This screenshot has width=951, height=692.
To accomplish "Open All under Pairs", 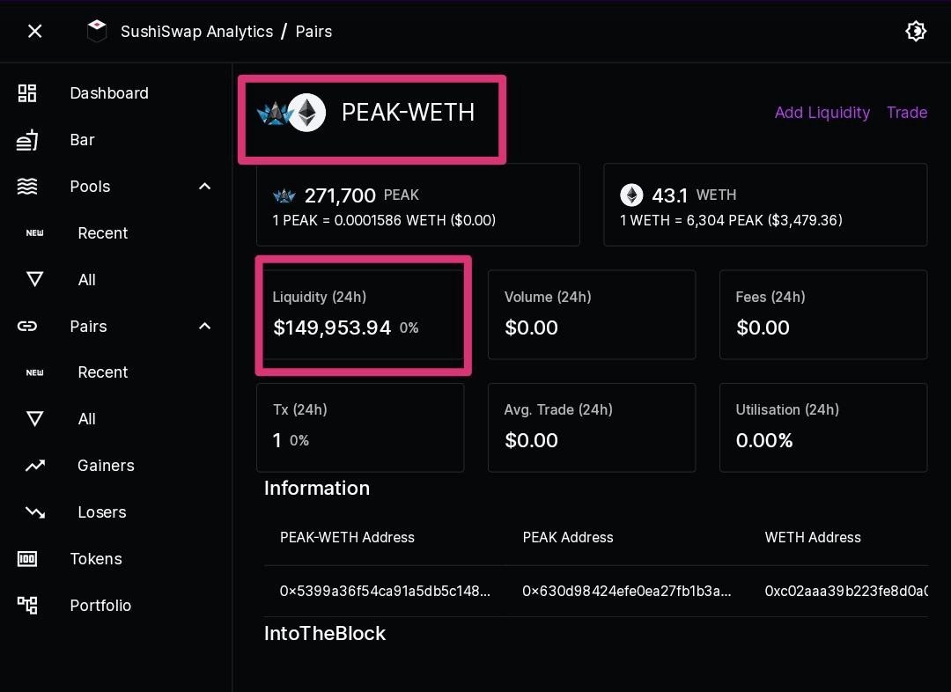I will tap(86, 419).
